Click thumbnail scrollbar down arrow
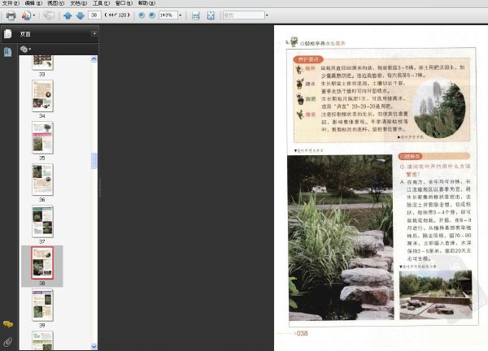Viewport: 488px width, 351px height. (x=94, y=346)
